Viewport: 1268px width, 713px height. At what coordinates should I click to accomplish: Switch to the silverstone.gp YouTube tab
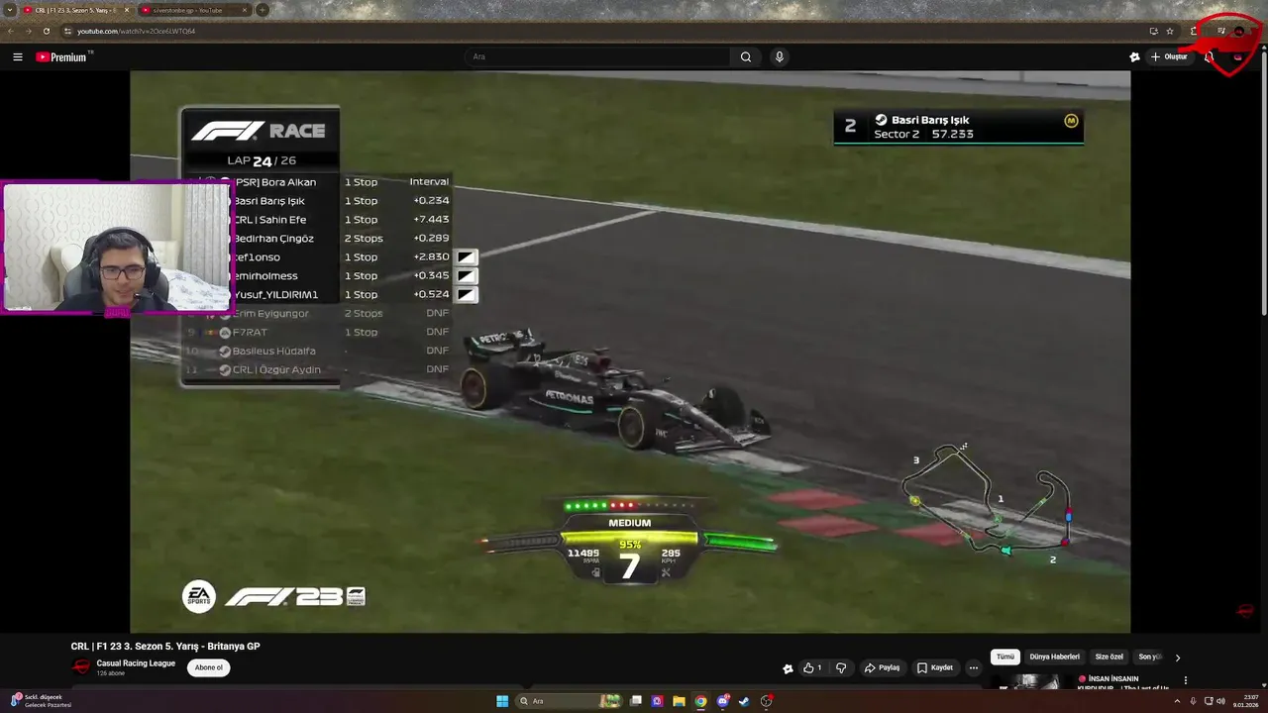pyautogui.click(x=194, y=10)
